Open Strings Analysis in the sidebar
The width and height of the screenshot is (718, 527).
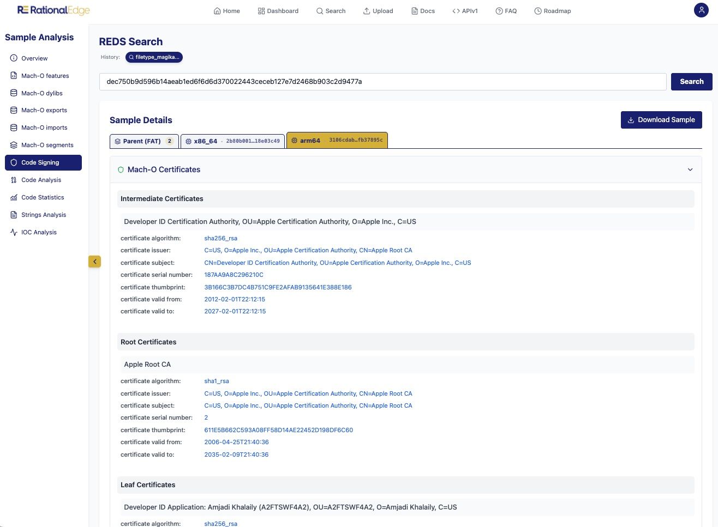click(44, 215)
